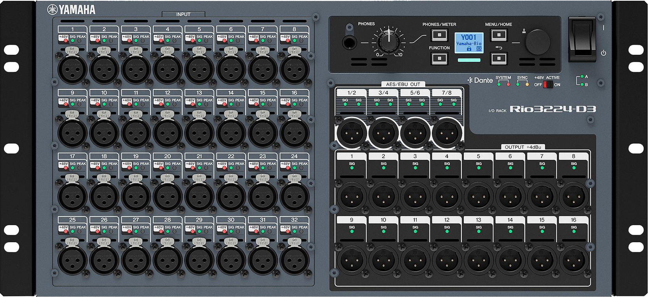Push the FUNCTION button
648x297 pixels.
440,58
